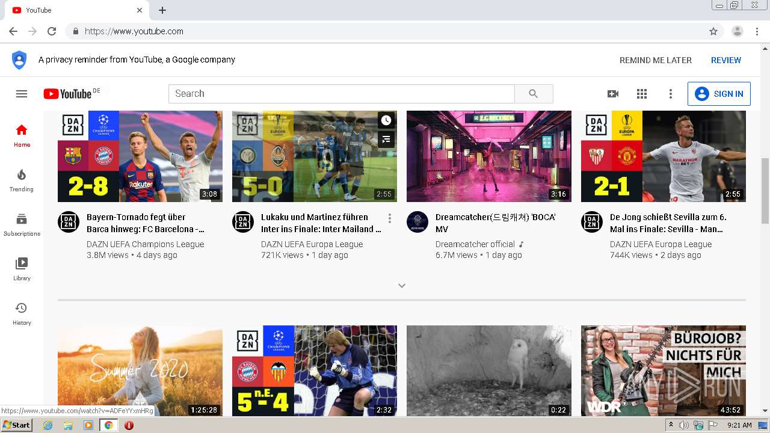Screen dimensions: 770x433
Task: Focus the YouTube search field
Action: [342, 94]
